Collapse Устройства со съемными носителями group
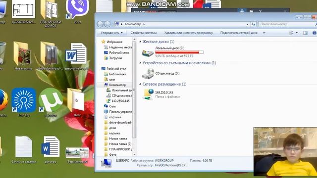 pyautogui.click(x=140, y=63)
